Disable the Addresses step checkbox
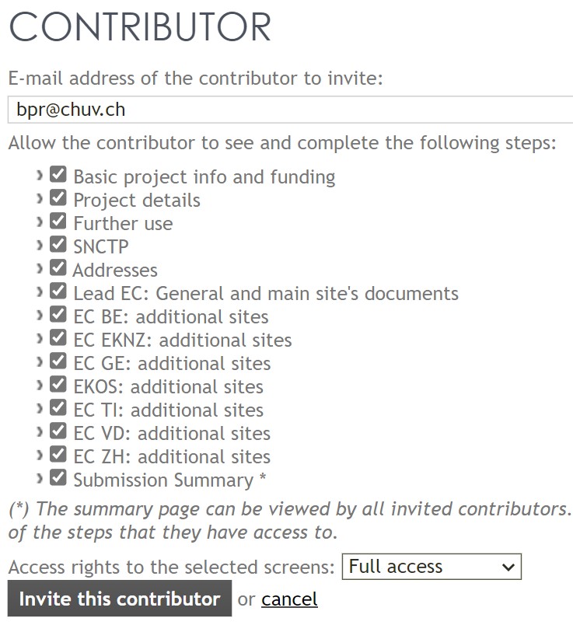Image resolution: width=573 pixels, height=632 pixels. [58, 268]
